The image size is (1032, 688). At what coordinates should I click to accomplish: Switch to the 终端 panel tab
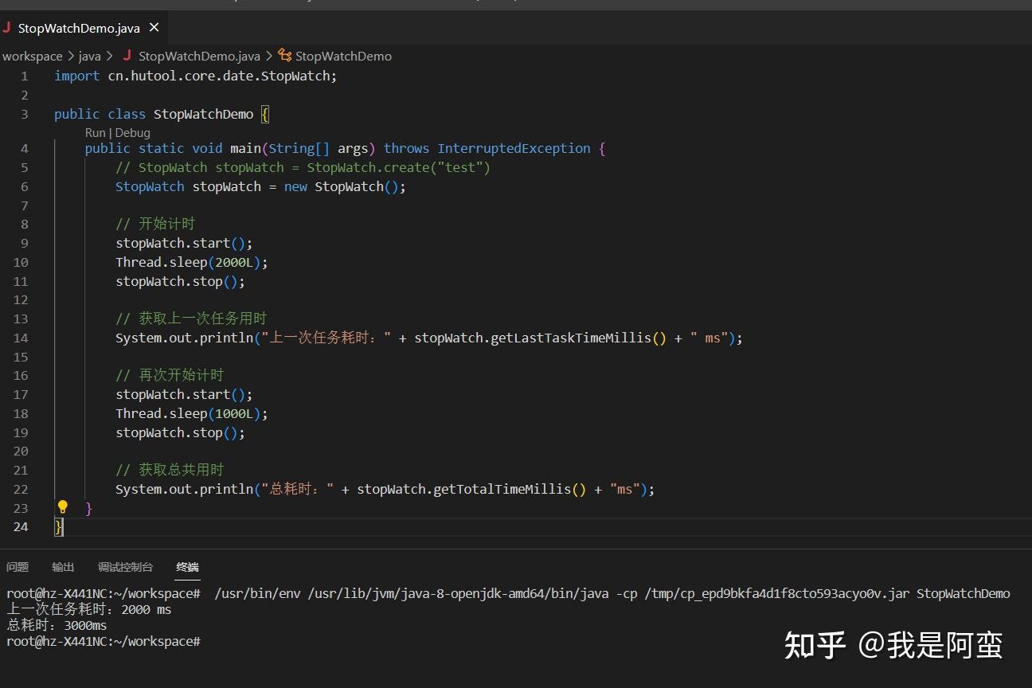pyautogui.click(x=186, y=567)
